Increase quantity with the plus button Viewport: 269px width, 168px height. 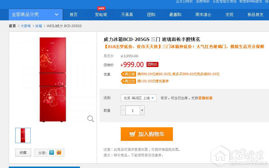[142, 110]
